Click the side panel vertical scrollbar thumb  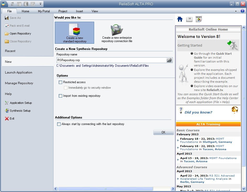[244, 98]
